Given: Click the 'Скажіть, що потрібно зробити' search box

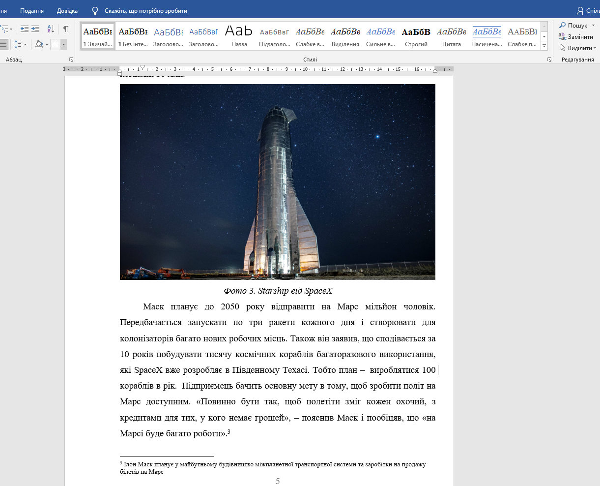Looking at the screenshot, I should (x=145, y=11).
